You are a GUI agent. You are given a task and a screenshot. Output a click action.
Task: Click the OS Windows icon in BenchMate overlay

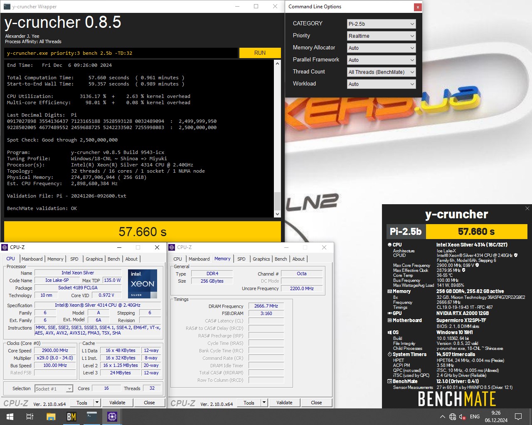click(389, 332)
